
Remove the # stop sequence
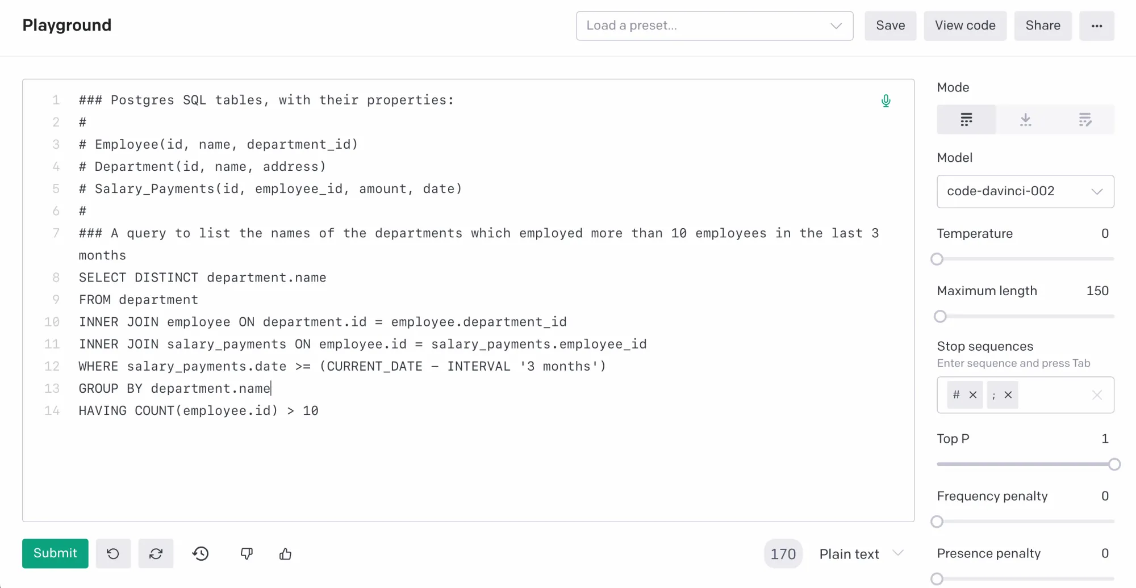coord(973,394)
